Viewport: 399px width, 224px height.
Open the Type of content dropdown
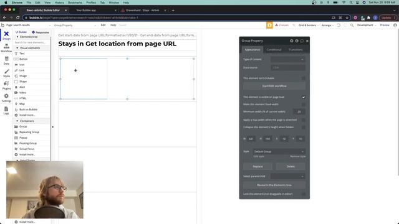click(x=287, y=60)
